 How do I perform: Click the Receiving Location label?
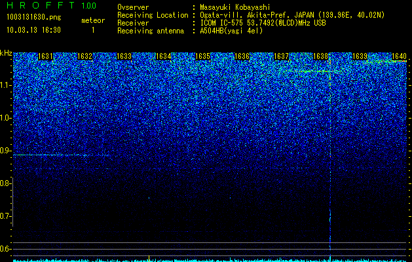tap(153, 15)
